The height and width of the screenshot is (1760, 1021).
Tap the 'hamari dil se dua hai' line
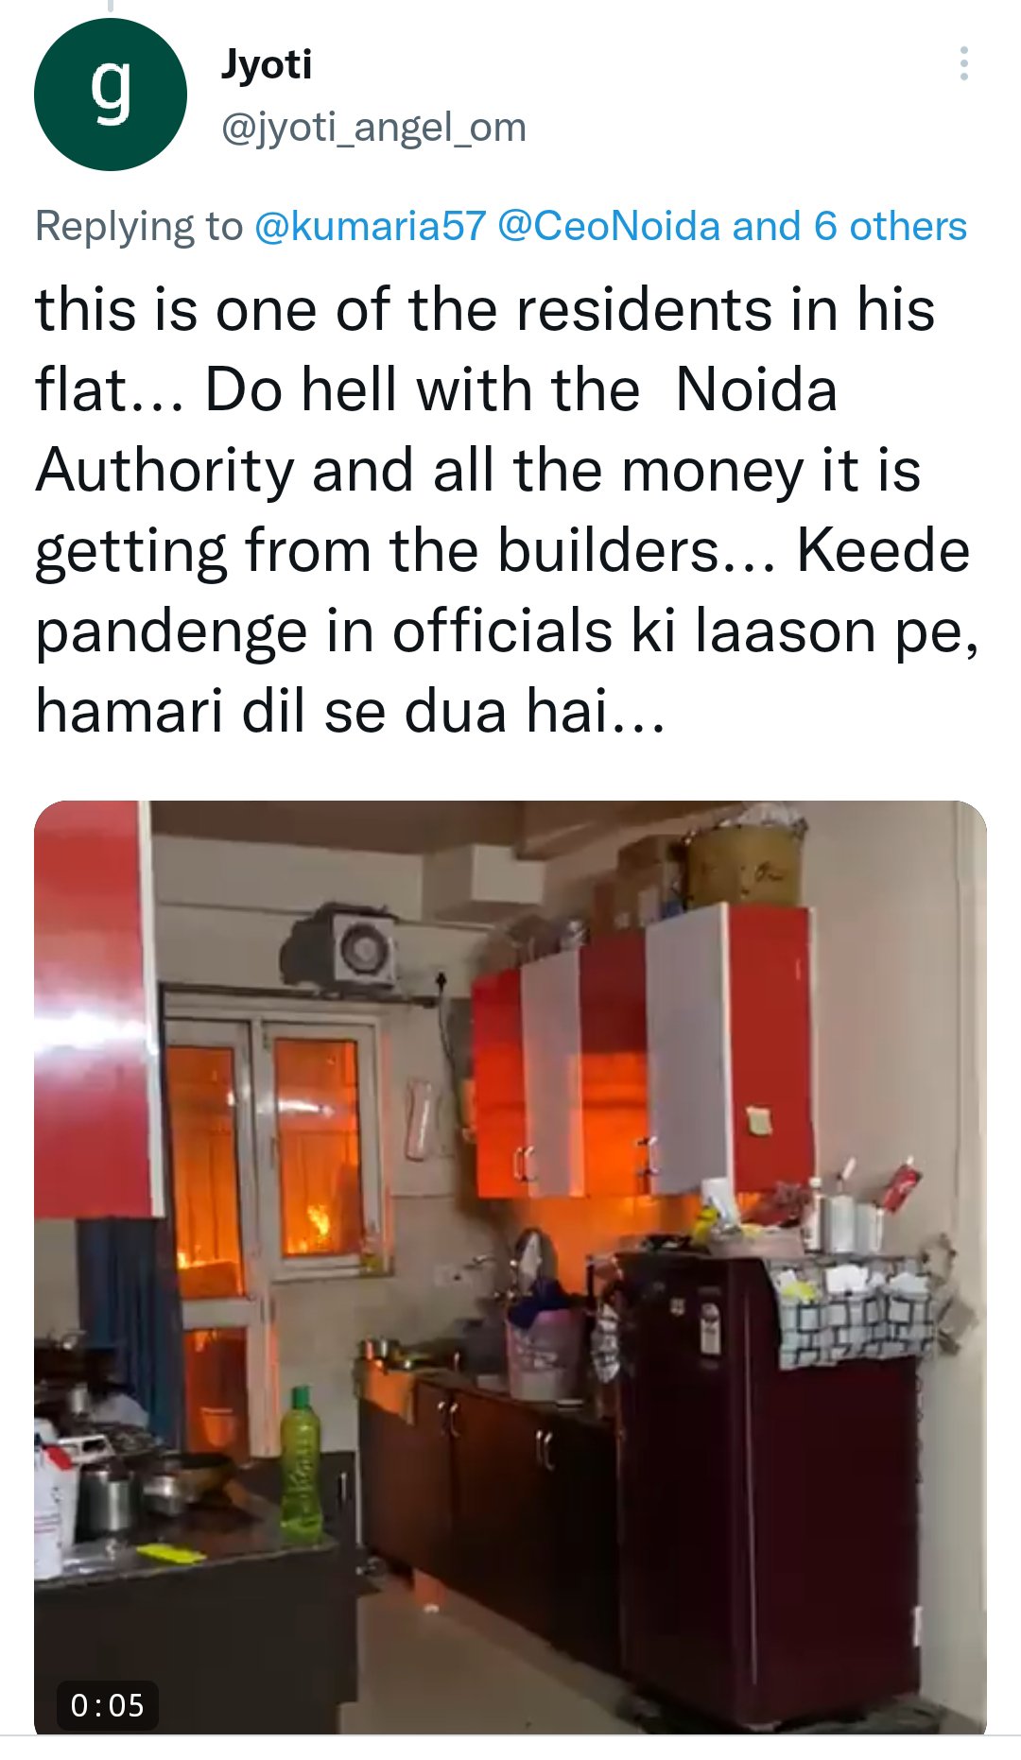tap(350, 711)
